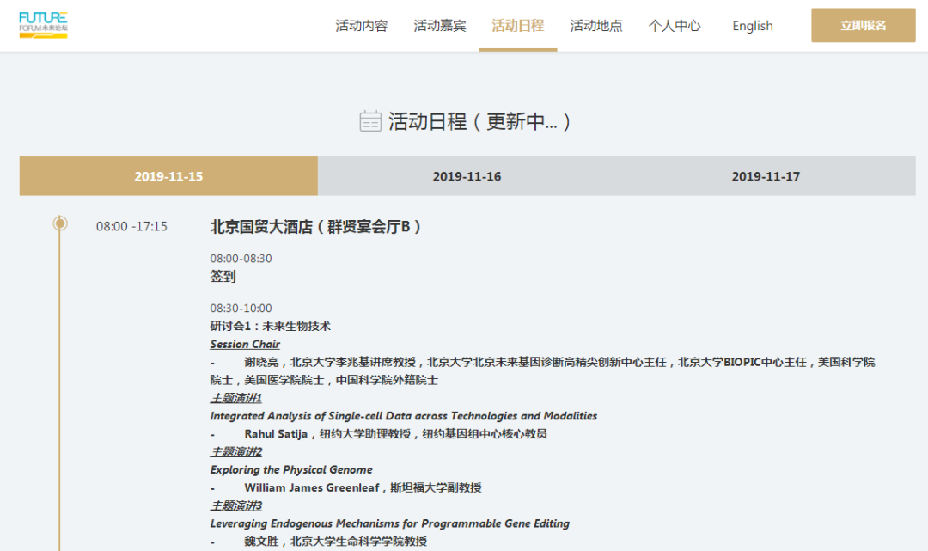The image size is (928, 551).
Task: Click the Future Forum logo
Action: tap(43, 25)
